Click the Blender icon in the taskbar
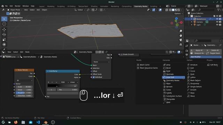223x125 pixels. (x=45, y=122)
